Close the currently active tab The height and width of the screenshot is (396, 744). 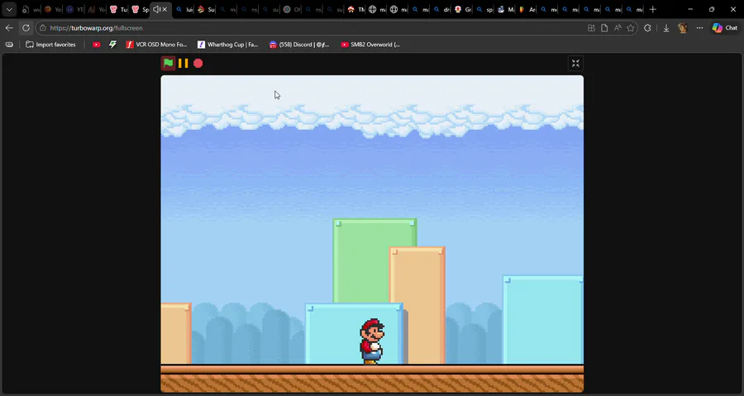[x=165, y=9]
